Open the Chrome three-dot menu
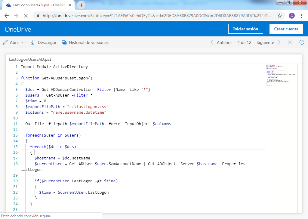 (x=301, y=16)
